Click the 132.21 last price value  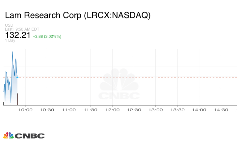[18, 35]
